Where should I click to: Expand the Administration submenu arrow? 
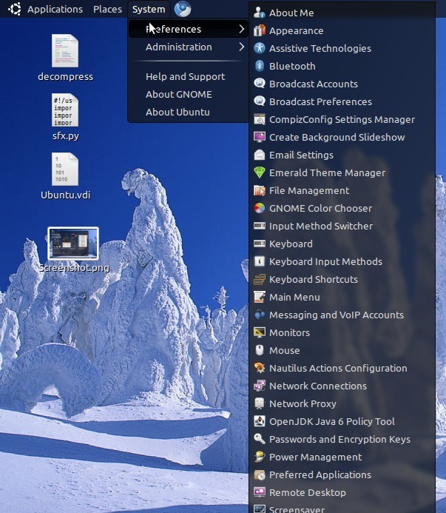(x=241, y=47)
